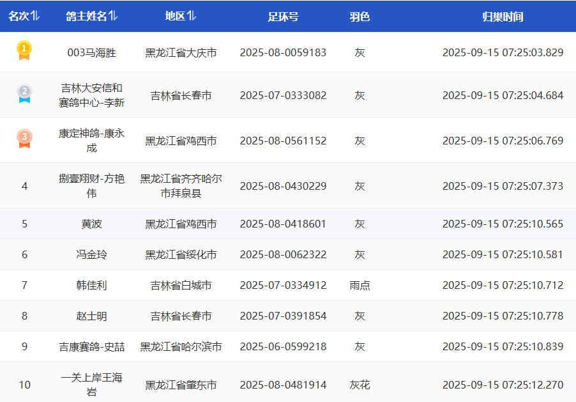Select owner 吉林大安信和赛鸽中心-李新
Screen dimensions: 576x402
[x=91, y=95]
